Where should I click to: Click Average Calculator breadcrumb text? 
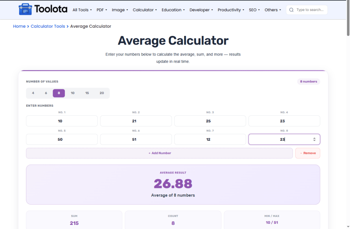click(91, 26)
